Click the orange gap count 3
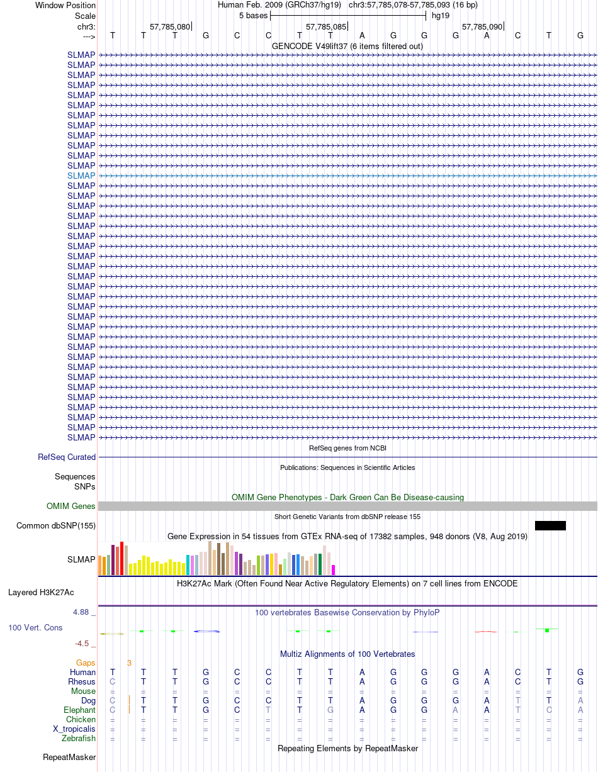 129,663
